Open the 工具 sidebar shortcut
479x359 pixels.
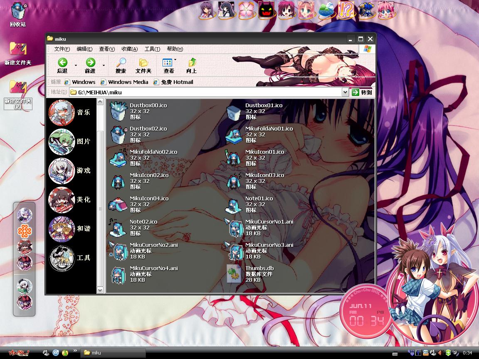[70, 258]
